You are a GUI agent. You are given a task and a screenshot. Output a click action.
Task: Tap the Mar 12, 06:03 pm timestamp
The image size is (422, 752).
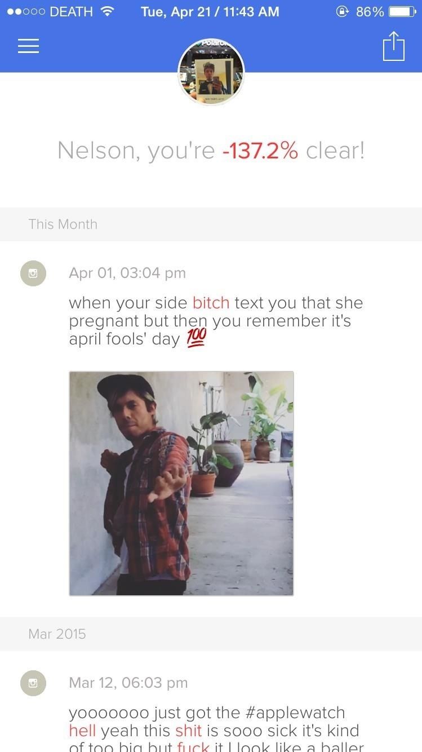pyautogui.click(x=128, y=683)
